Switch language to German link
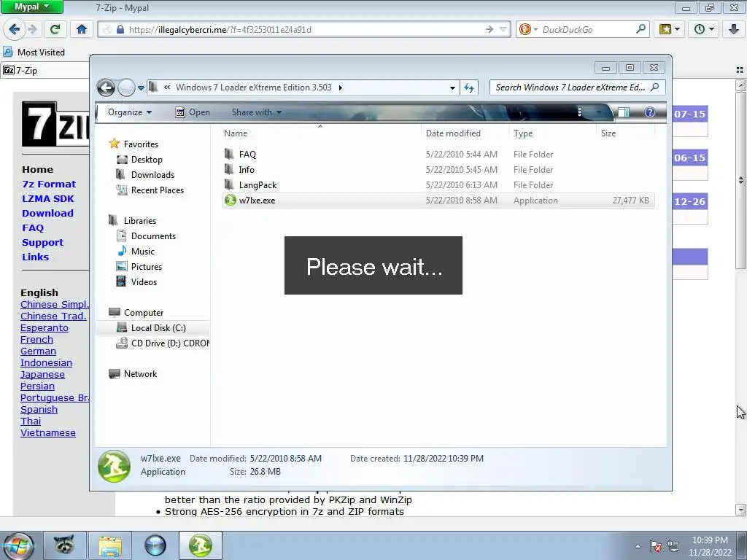Screen dimensions: 747x560 38,351
